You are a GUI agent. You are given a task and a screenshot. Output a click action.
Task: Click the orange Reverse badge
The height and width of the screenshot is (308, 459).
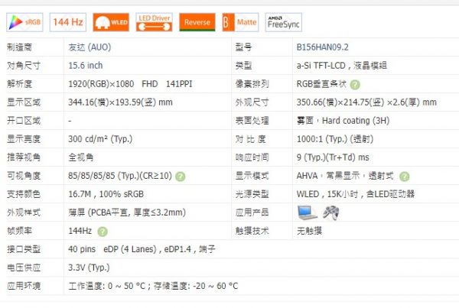coord(197,22)
